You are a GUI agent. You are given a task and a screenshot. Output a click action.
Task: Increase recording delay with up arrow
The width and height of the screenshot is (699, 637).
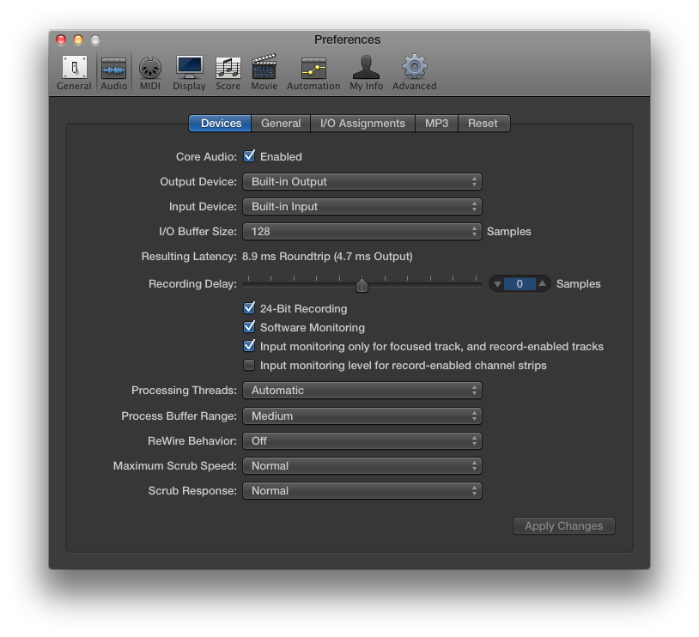[542, 284]
